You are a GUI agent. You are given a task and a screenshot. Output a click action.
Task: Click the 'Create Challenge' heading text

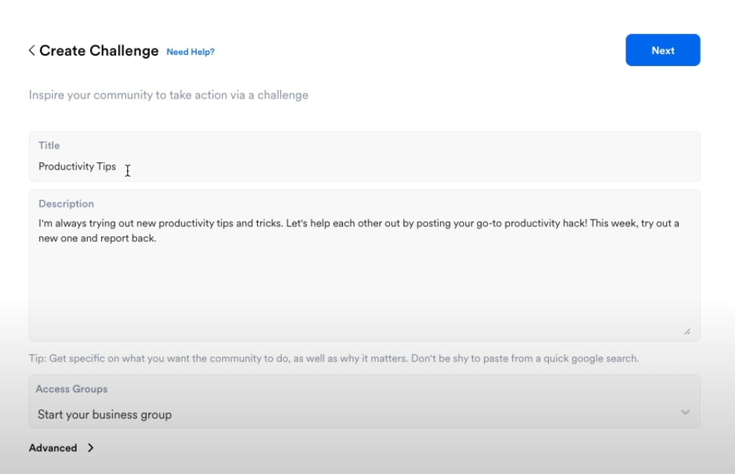pos(99,51)
